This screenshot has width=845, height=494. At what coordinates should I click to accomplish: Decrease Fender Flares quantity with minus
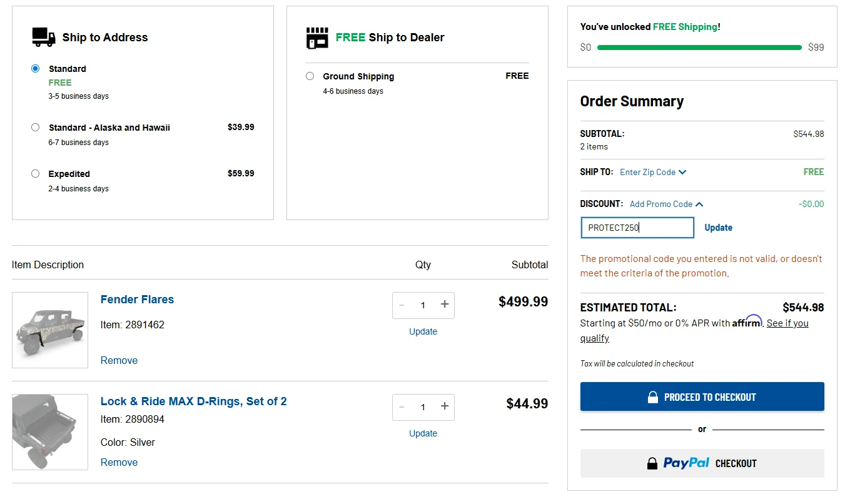402,305
